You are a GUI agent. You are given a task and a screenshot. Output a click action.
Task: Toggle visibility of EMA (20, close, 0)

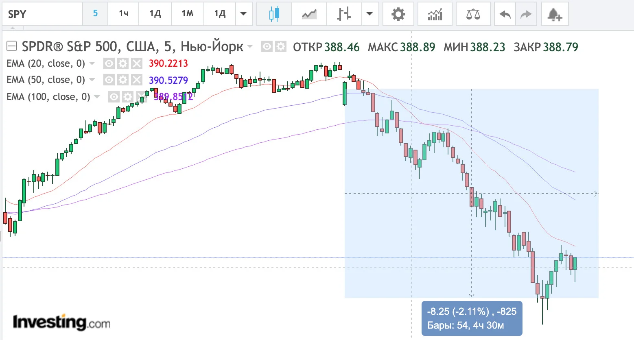pos(109,63)
